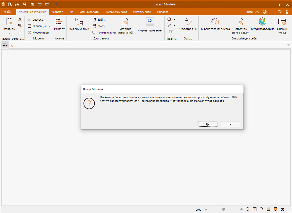The width and height of the screenshot is (292, 213).
Task: Expand the Вставить dropdown arrow
Action: (9, 34)
